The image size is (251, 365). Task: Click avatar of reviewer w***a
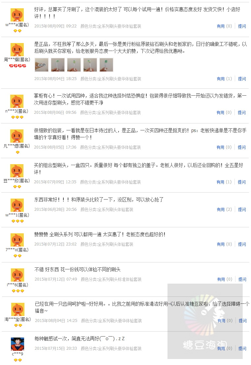click(17, 15)
